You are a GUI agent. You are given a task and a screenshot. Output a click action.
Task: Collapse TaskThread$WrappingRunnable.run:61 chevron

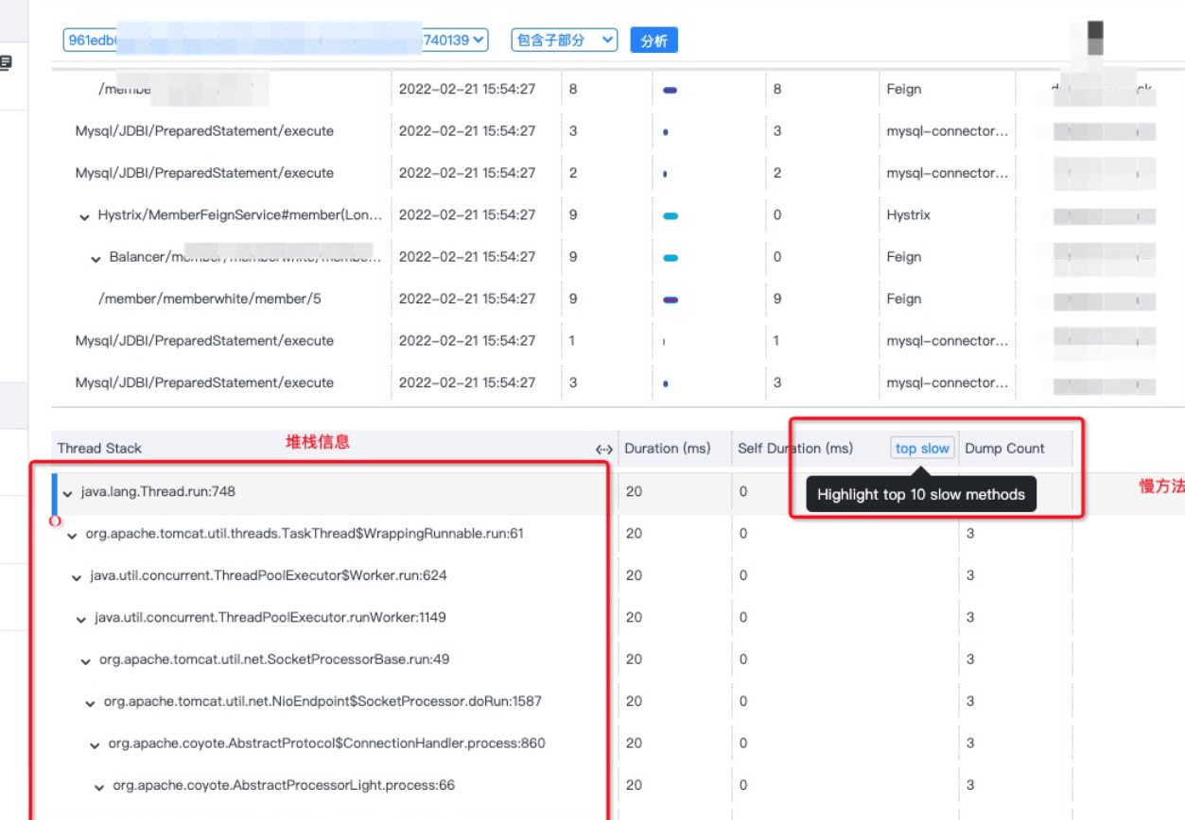(72, 536)
